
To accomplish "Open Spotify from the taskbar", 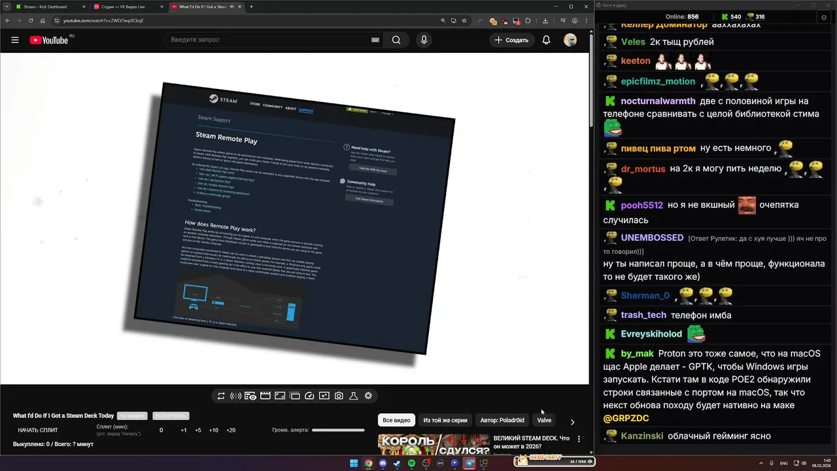I will coord(411,463).
